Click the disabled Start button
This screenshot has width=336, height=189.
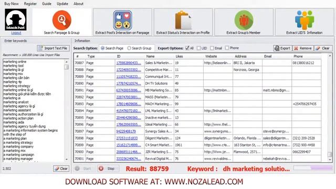(x=84, y=169)
